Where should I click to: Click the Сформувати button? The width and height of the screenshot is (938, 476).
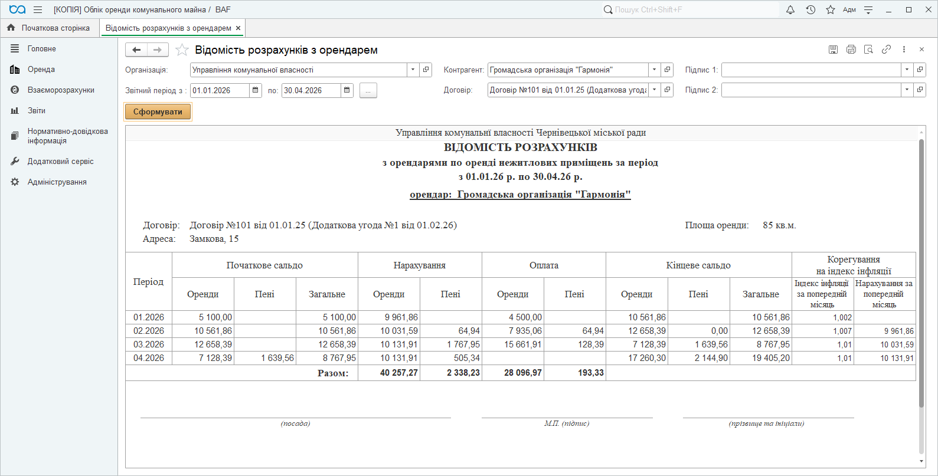click(x=158, y=111)
